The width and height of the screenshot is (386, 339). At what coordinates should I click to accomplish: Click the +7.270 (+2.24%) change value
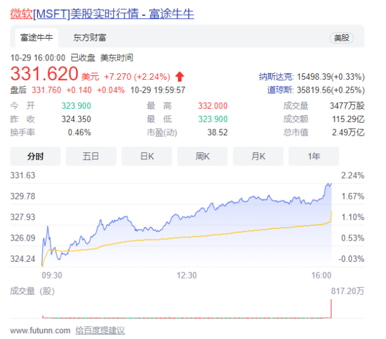tap(137, 77)
